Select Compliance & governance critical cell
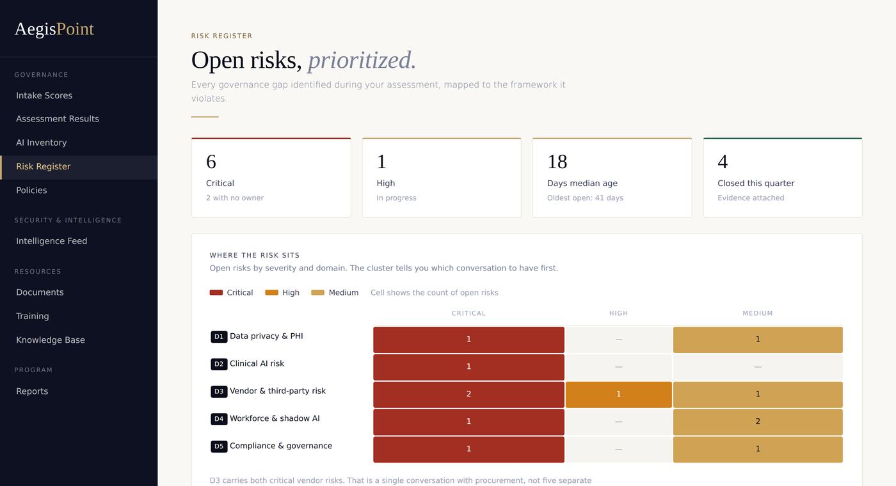 click(x=468, y=450)
